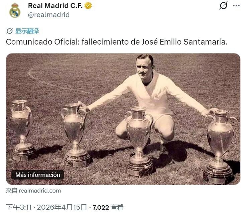Open the three-dot more options menu
242x213 pixels.
236,6
